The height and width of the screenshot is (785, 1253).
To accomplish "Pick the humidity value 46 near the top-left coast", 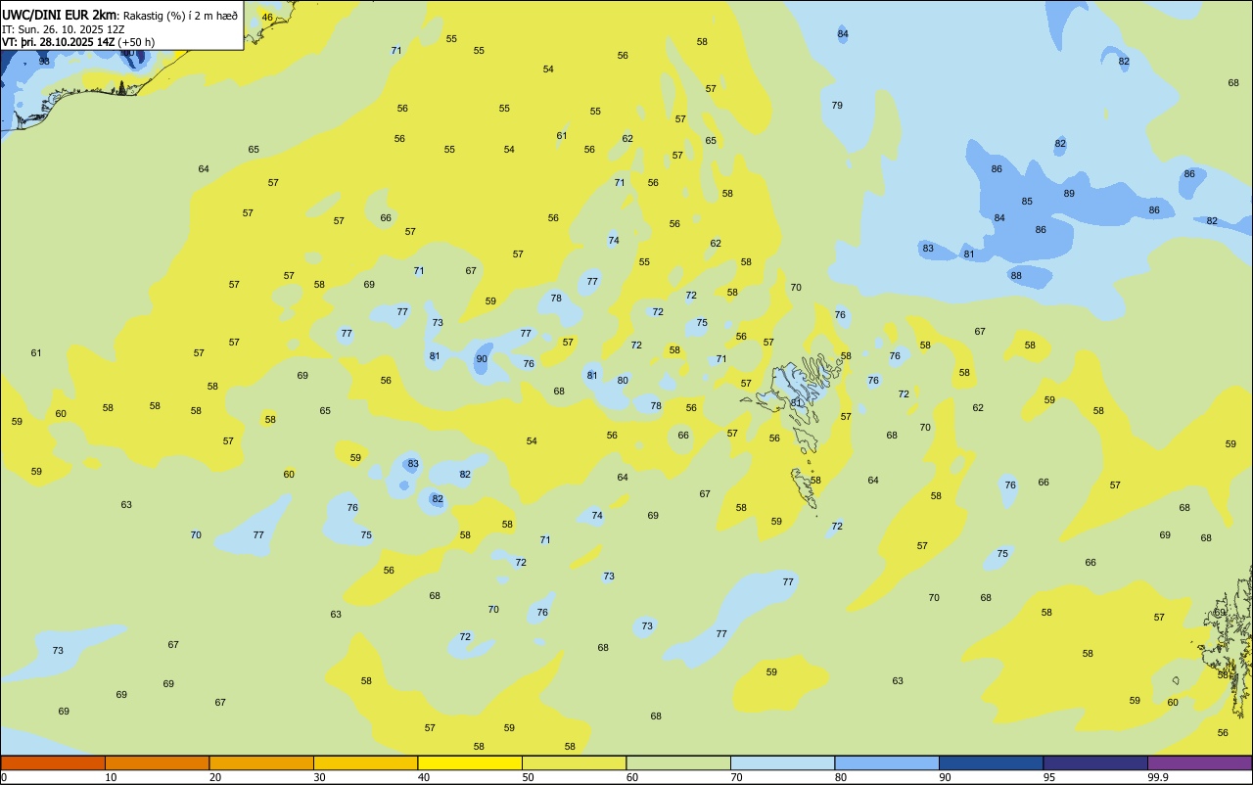I will point(267,18).
